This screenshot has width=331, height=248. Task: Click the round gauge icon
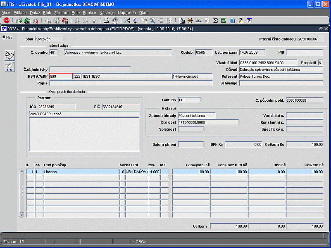[207, 21]
